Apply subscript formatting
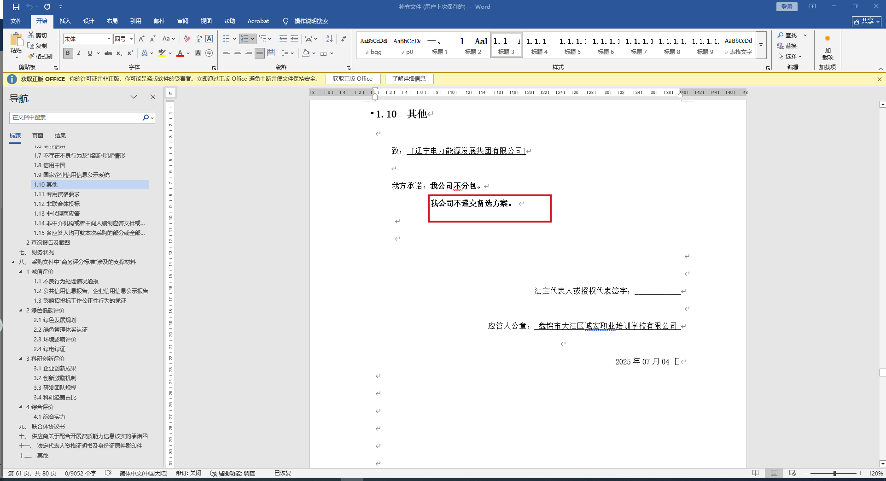Image resolution: width=886 pixels, height=481 pixels. point(119,53)
